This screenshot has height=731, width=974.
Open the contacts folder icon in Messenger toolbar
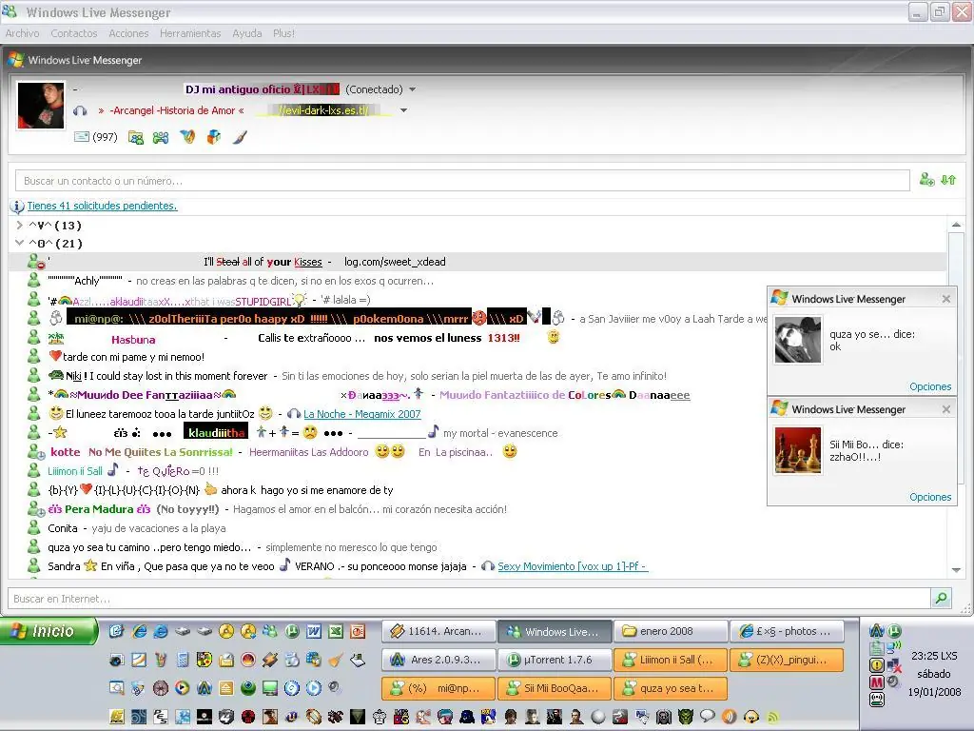pos(135,137)
